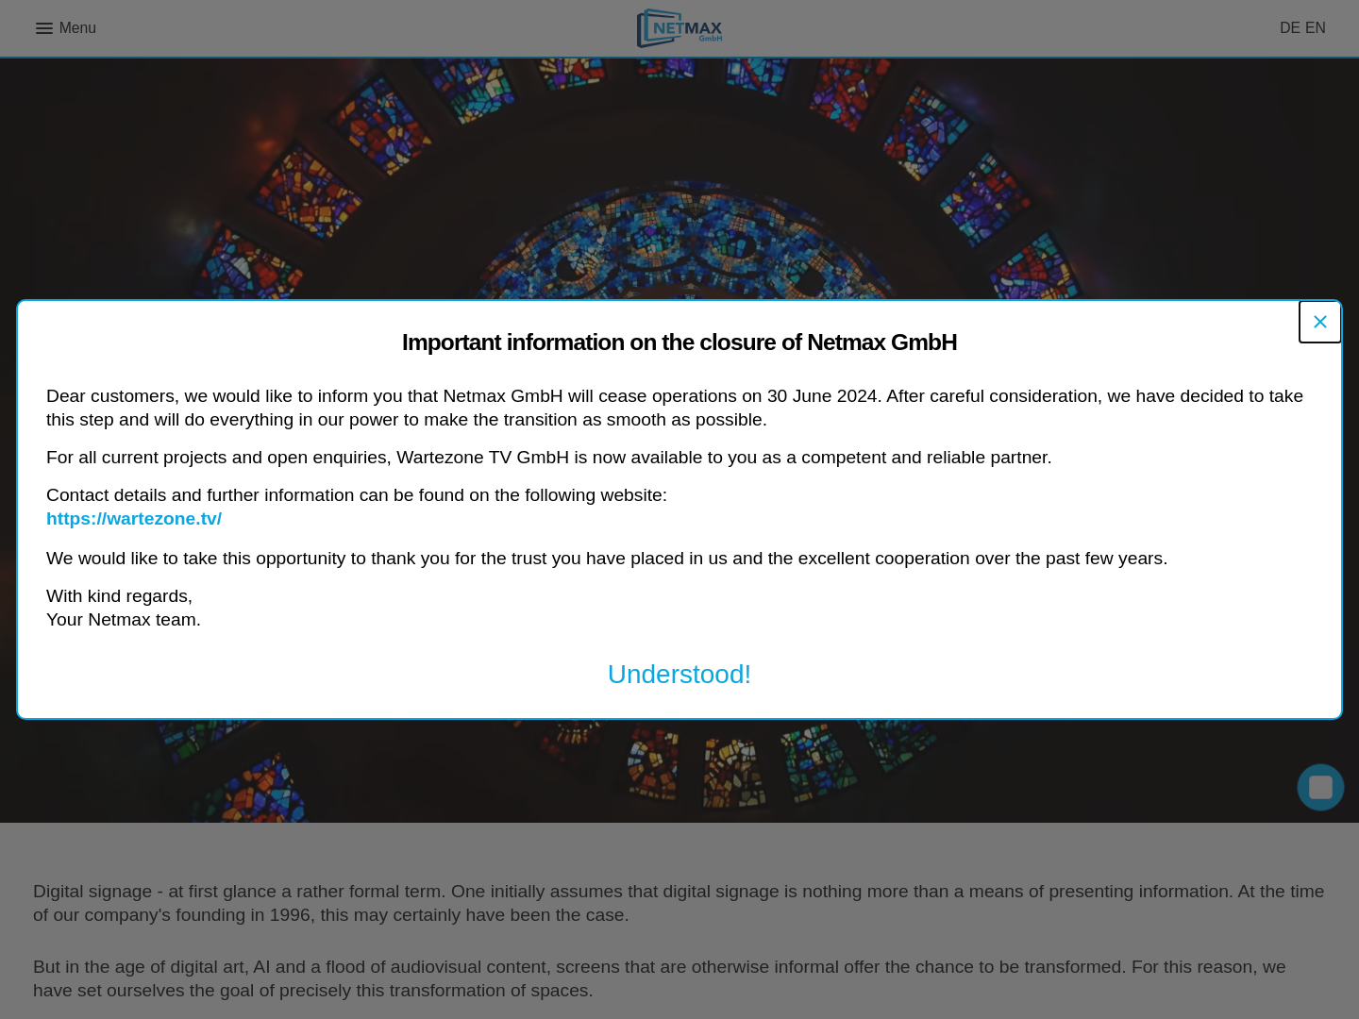Click the round stop button over the video
Viewport: 1359px width, 1019px height.
[1320, 787]
